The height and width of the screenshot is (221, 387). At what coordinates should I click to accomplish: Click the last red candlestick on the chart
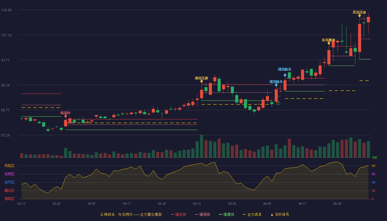[x=368, y=20]
